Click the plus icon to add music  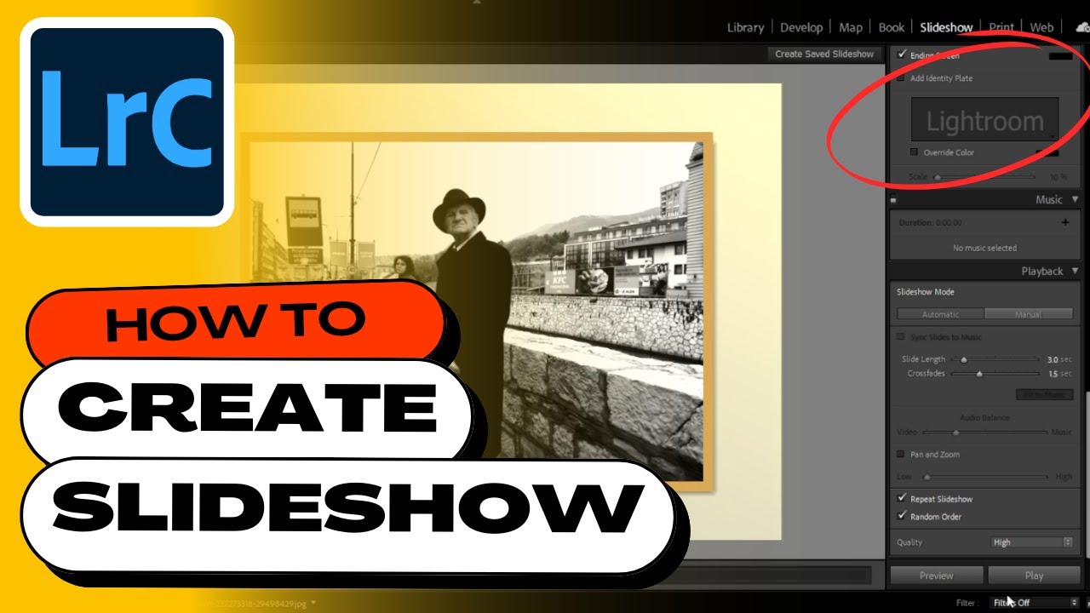click(1064, 222)
